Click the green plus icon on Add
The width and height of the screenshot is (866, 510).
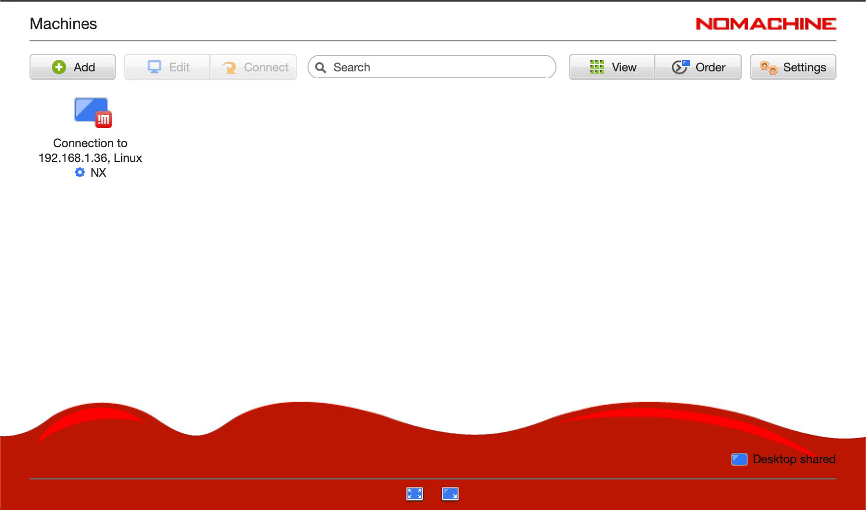pos(59,67)
